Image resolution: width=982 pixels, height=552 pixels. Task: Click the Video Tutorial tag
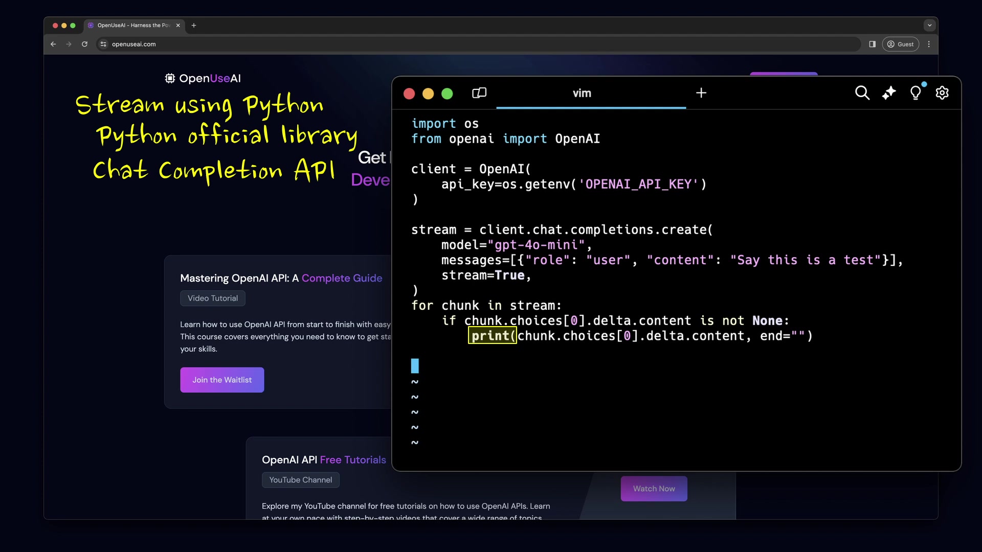[x=212, y=298]
